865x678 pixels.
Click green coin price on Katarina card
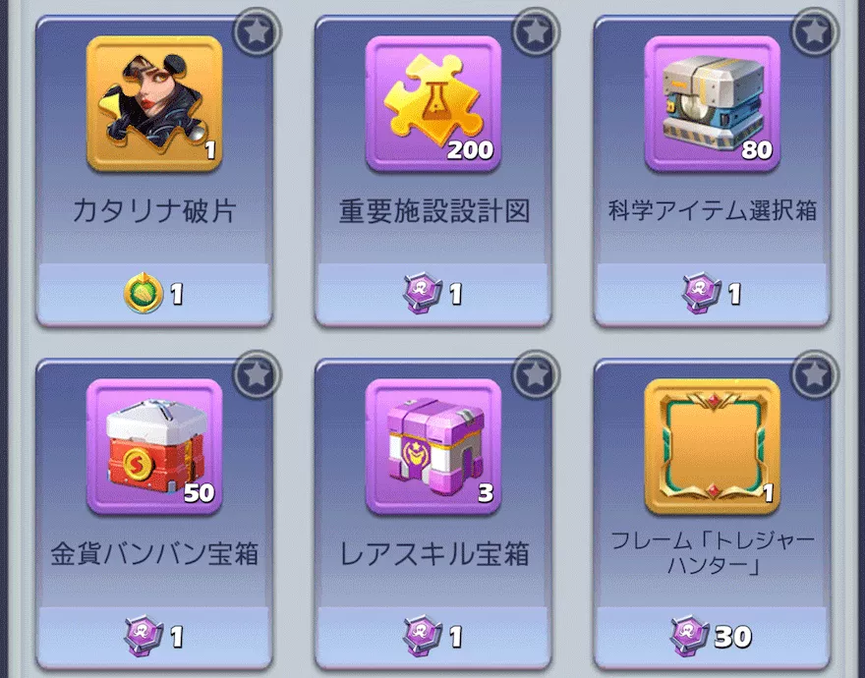[154, 294]
